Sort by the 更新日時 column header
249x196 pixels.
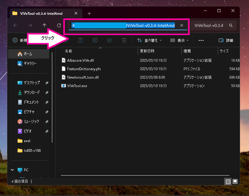coord(147,51)
